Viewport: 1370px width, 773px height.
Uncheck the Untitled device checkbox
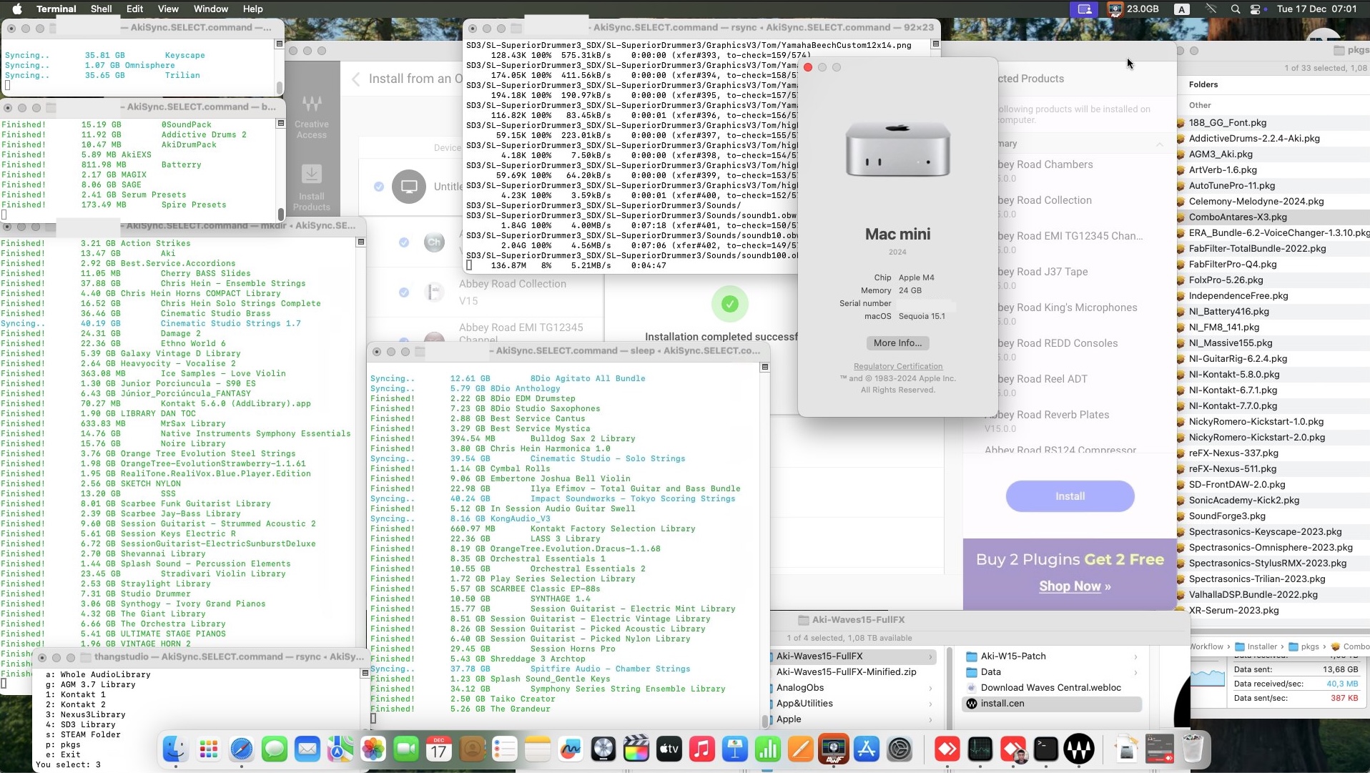tap(380, 187)
